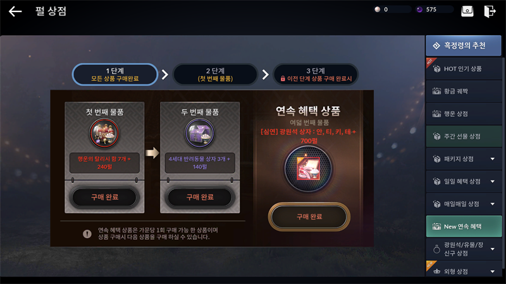Screen dimensions: 506x284
Task: Click the gold-framed 구매 완료 button
Action: click(309, 216)
